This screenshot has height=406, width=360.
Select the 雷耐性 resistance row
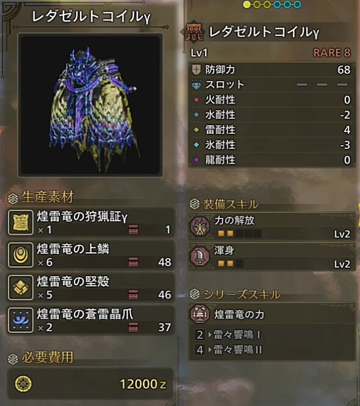coord(272,129)
